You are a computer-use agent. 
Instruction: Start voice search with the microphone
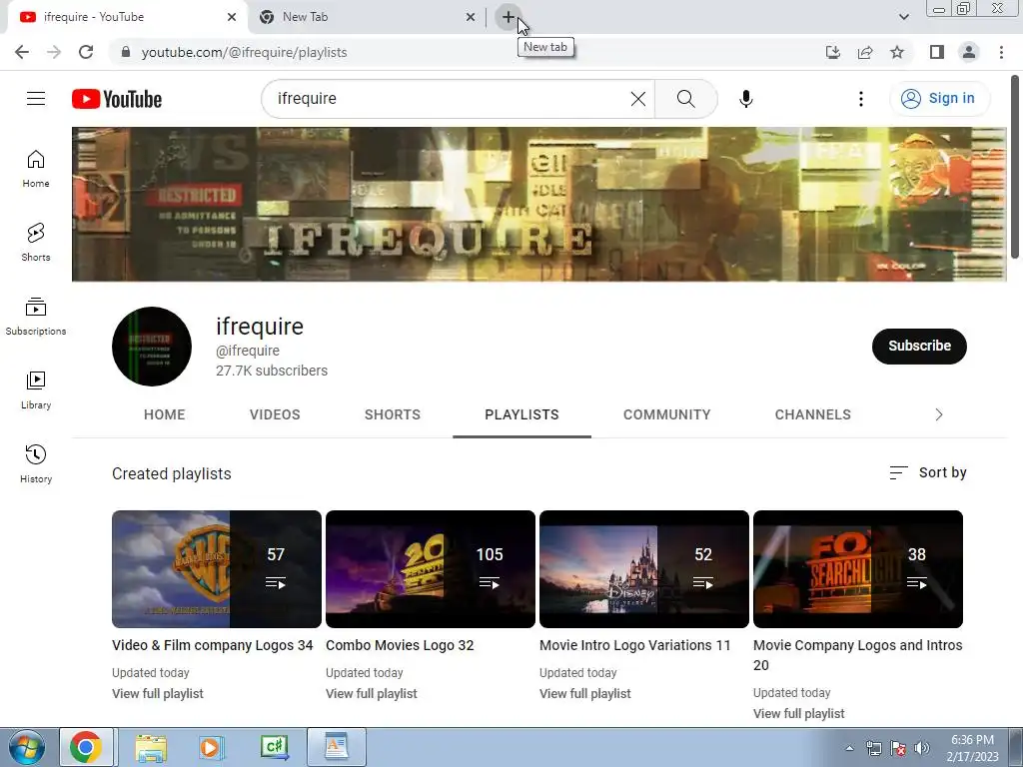tap(745, 99)
